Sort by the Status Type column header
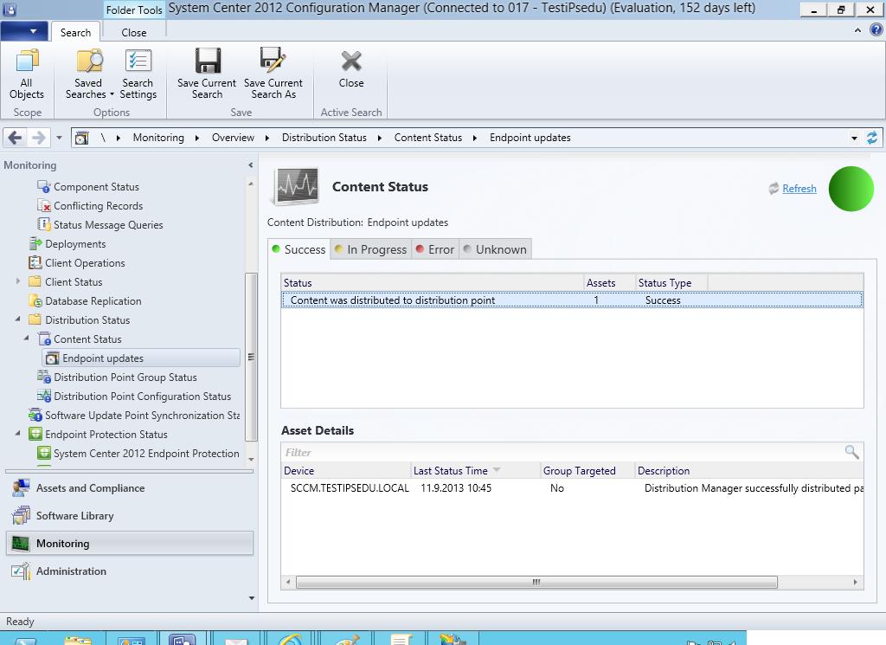Viewport: 886px width, 645px height. click(671, 282)
